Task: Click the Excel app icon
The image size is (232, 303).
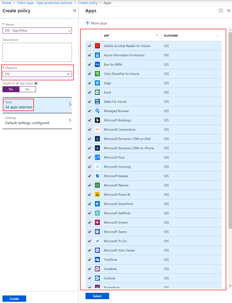Action: tap(97, 92)
